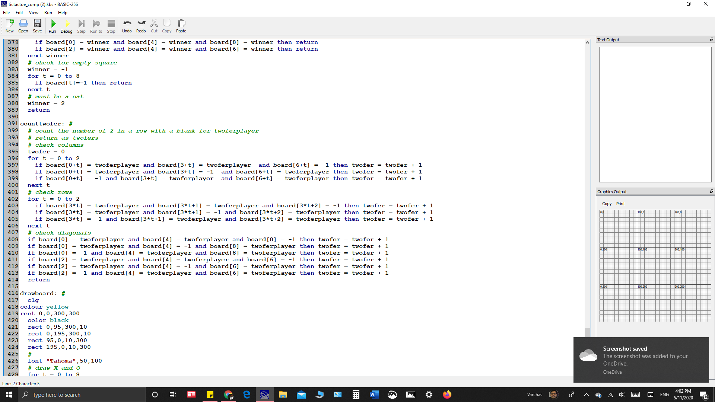The width and height of the screenshot is (715, 402).
Task: Click the 'Line: 2 Character: 3' status text
Action: click(x=21, y=383)
